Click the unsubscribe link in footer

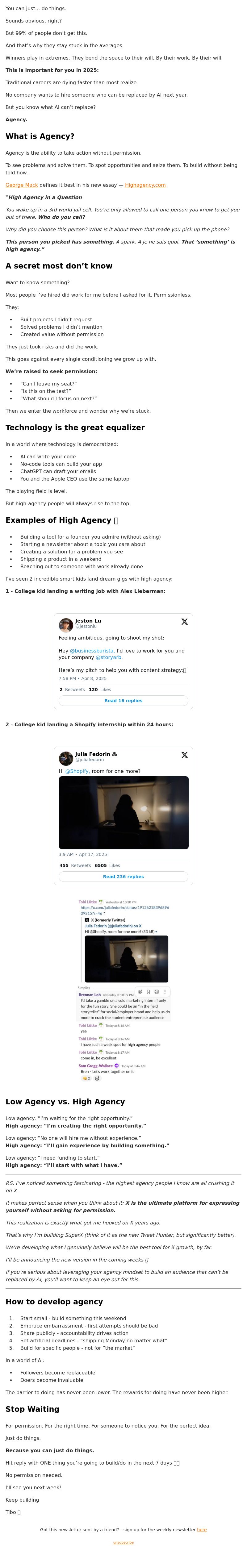(x=124, y=1543)
